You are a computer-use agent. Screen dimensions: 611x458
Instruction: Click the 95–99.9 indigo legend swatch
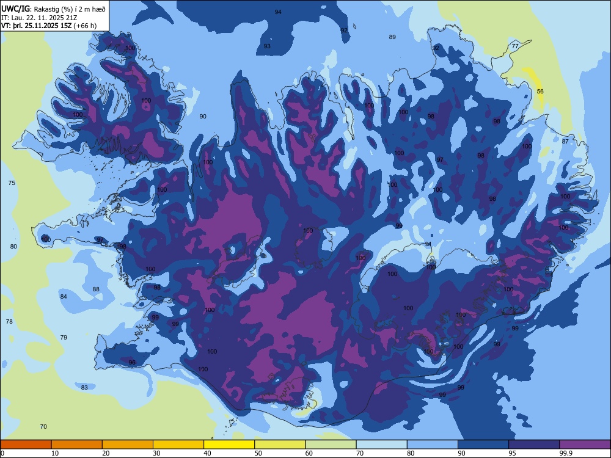(x=534, y=445)
